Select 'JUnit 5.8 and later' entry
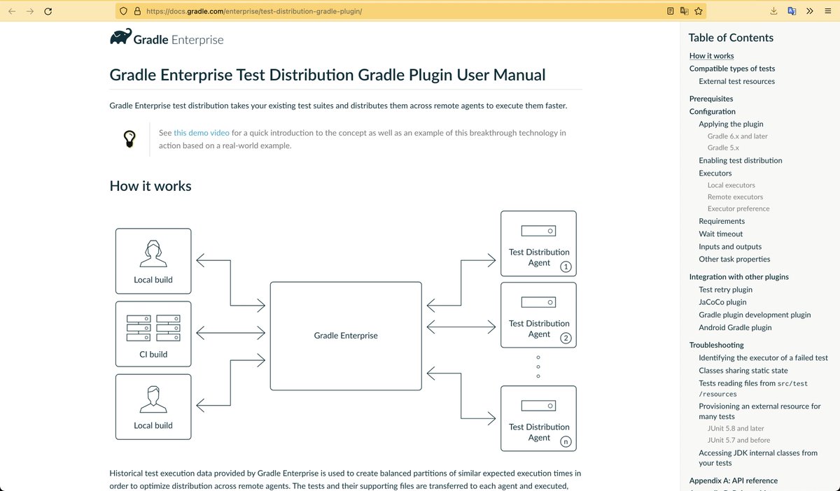The width and height of the screenshot is (840, 491). (736, 428)
